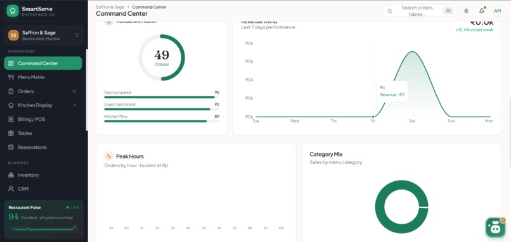Image resolution: width=511 pixels, height=242 pixels.
Task: Open the chatbot assistant button
Action: pos(495,227)
